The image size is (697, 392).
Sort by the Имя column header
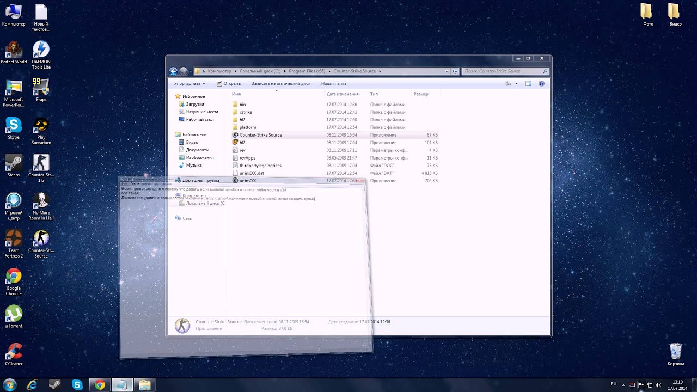[277, 94]
